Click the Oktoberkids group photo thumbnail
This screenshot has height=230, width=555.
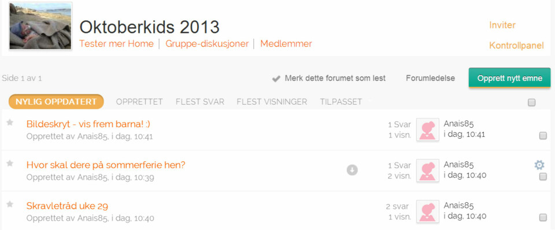pyautogui.click(x=40, y=26)
